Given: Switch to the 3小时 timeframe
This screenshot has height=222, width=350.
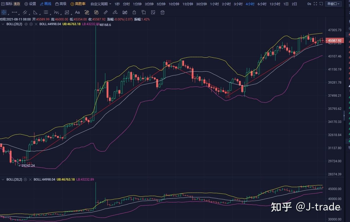Looking at the screenshot, I should [238, 4].
